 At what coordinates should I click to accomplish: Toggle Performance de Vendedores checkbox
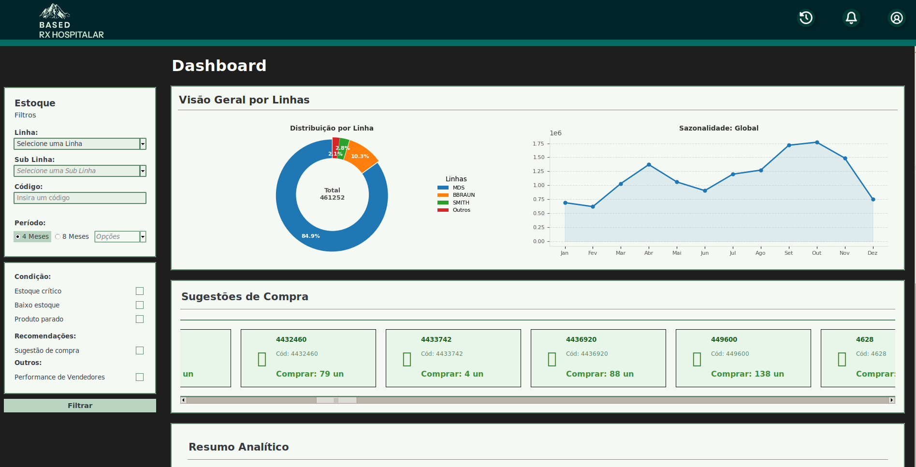point(140,377)
